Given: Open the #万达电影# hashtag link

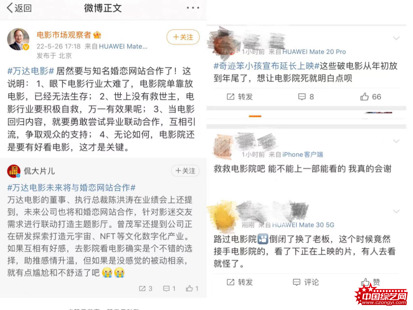Looking at the screenshot, I should click(31, 71).
